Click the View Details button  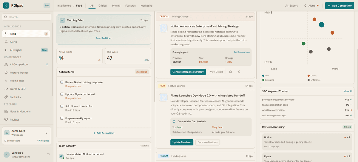[217, 72]
